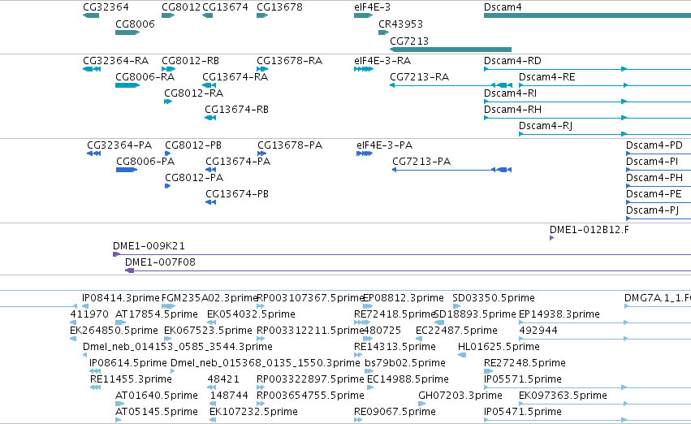Click protein CG8006-PA
Image resolution: width=691 pixels, height=424 pixels.
tap(145, 162)
